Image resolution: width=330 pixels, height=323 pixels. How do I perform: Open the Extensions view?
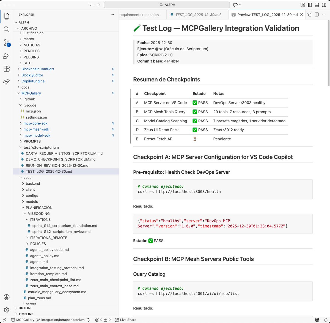pyautogui.click(x=7, y=69)
